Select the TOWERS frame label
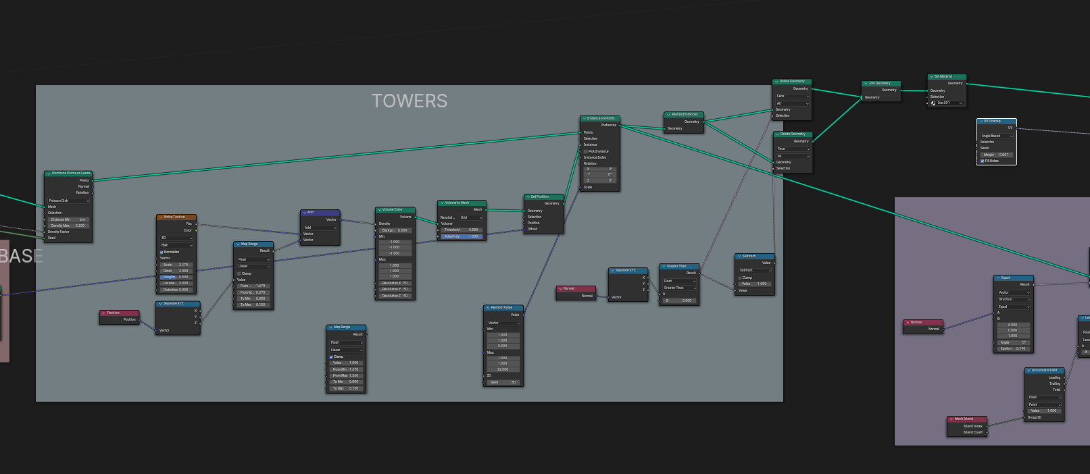1090x474 pixels. 410,101
